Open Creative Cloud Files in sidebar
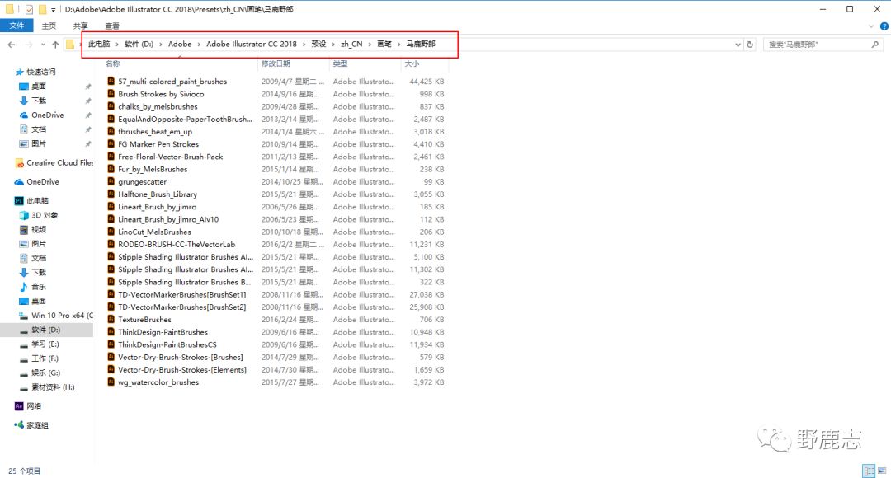891x478 pixels. (59, 162)
